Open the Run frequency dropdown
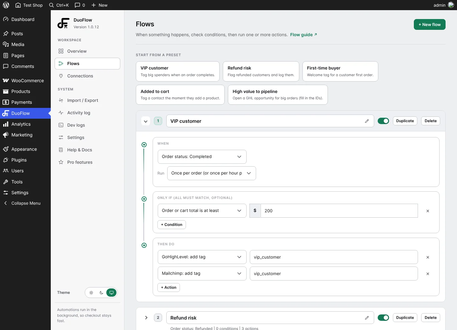457x330 pixels. (212, 173)
